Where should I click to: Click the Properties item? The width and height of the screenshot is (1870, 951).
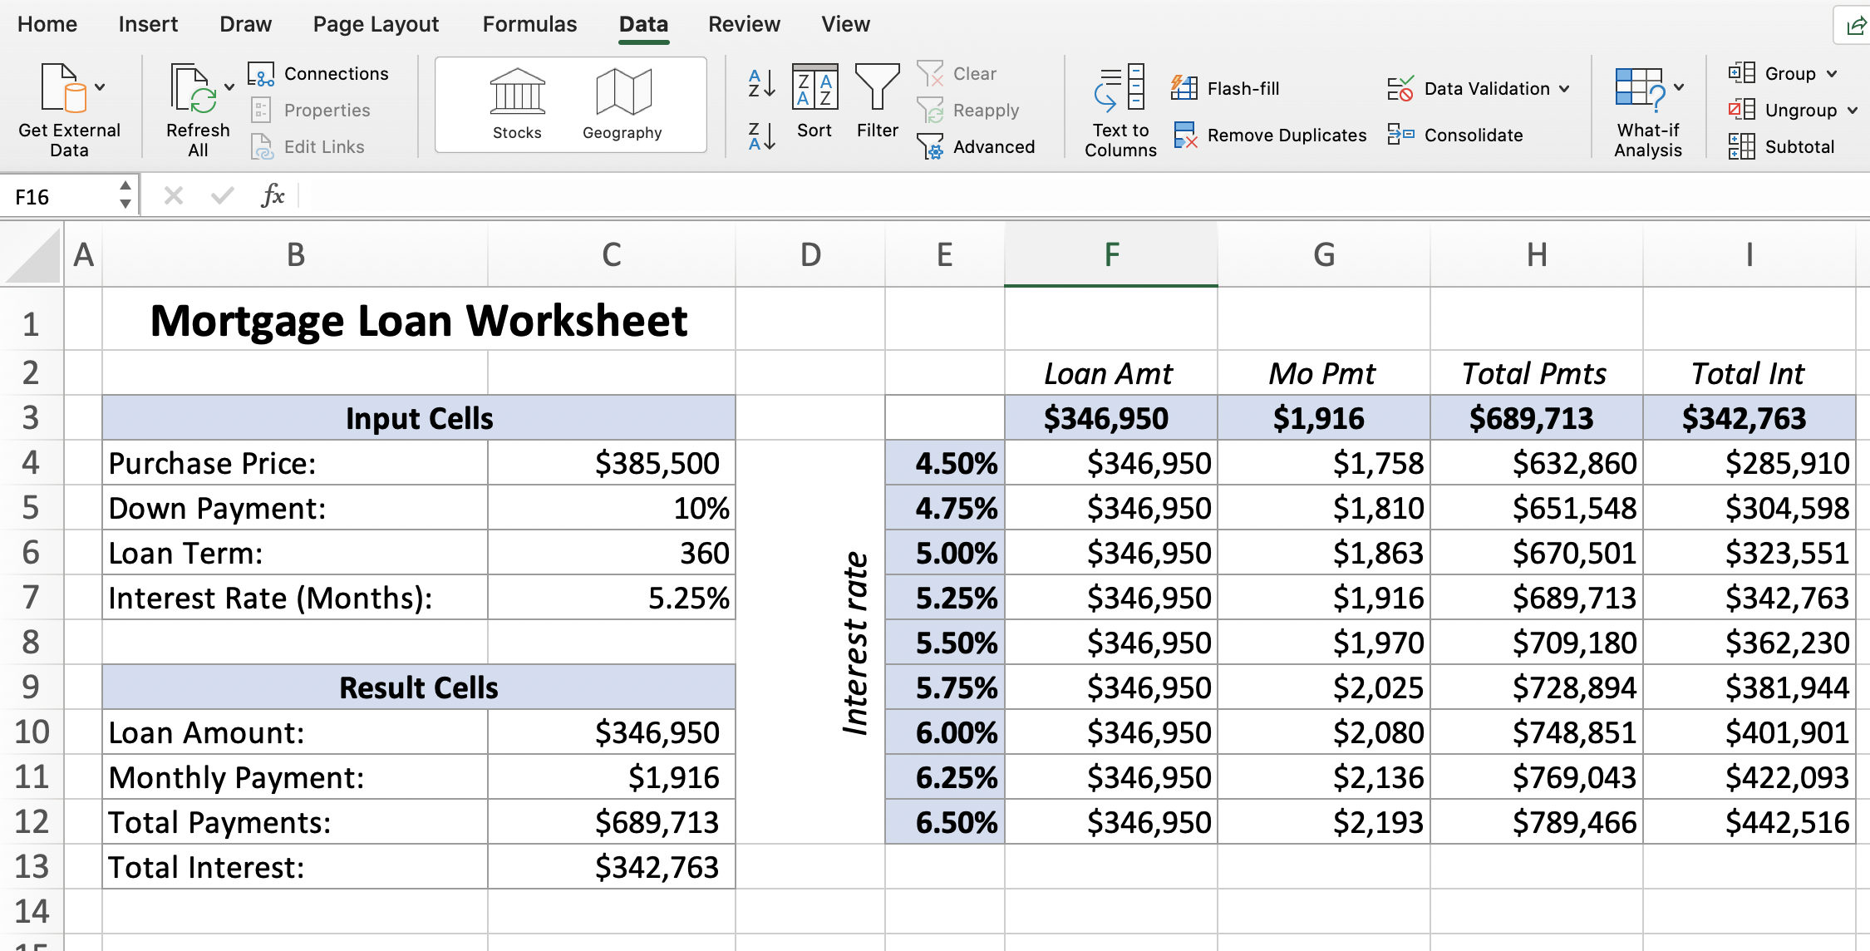310,111
